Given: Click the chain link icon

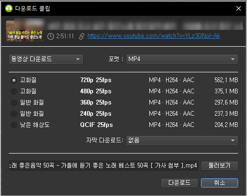Looking at the screenshot, I should click(x=81, y=36).
